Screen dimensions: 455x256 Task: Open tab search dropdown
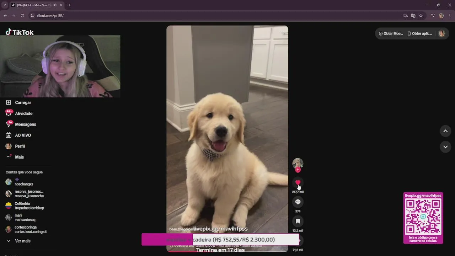coord(5,5)
